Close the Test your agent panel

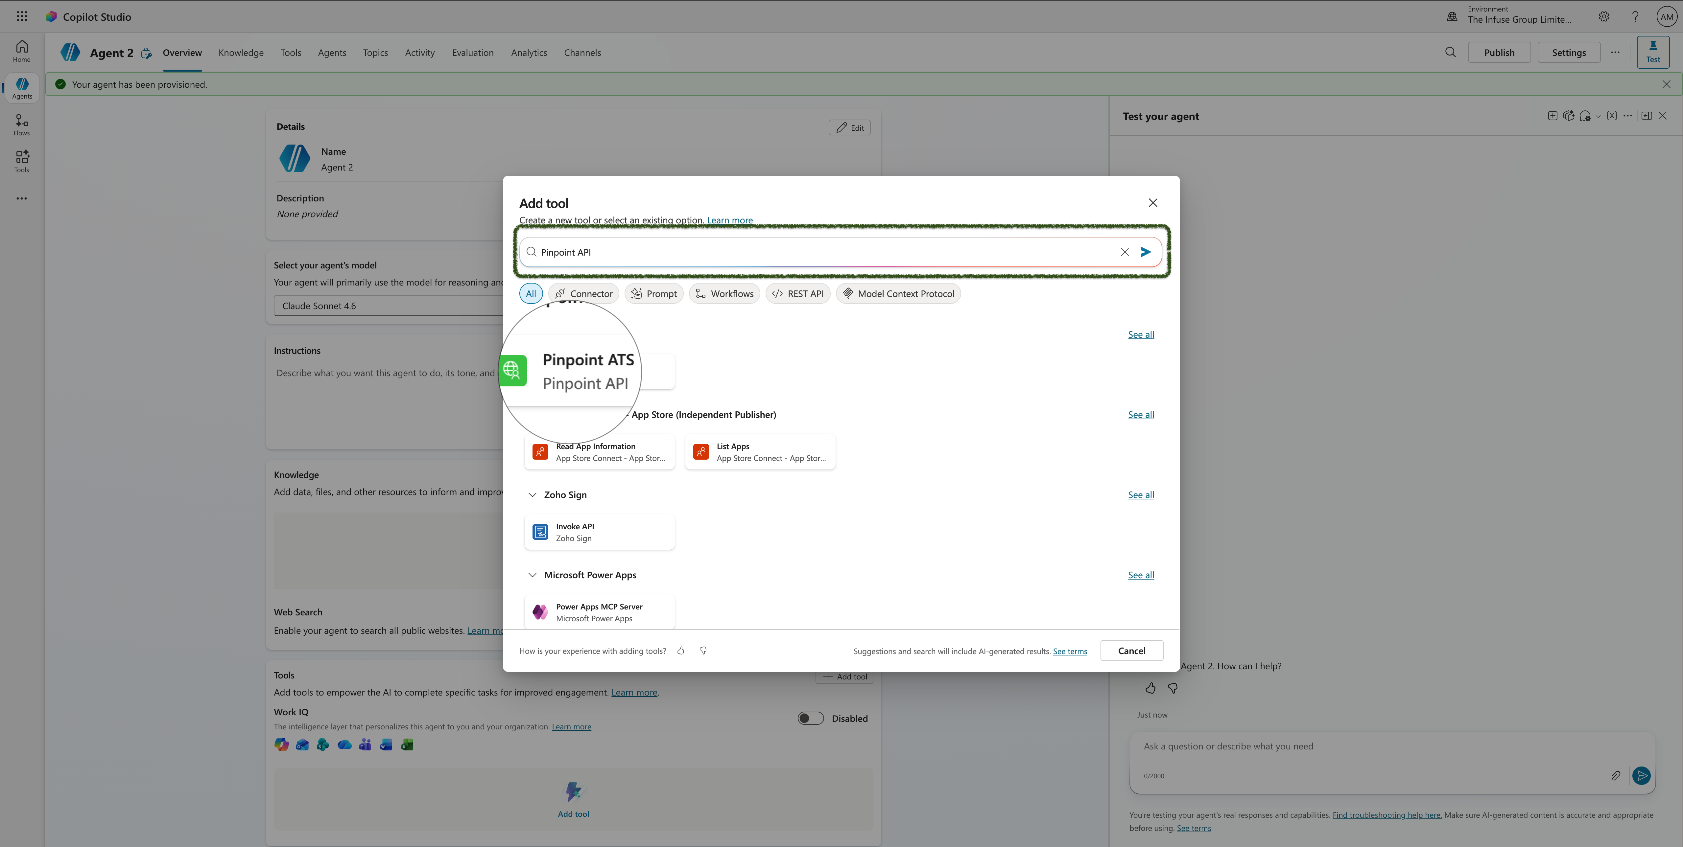(1663, 116)
